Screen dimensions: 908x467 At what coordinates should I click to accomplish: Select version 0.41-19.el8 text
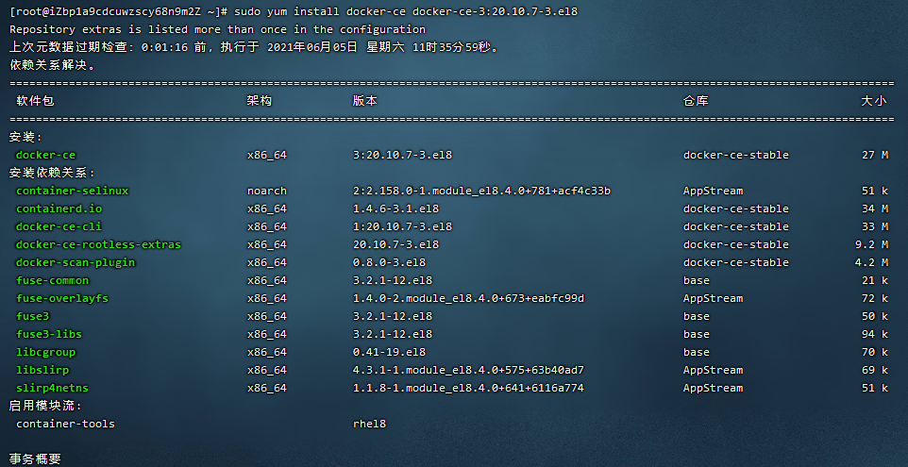(389, 353)
